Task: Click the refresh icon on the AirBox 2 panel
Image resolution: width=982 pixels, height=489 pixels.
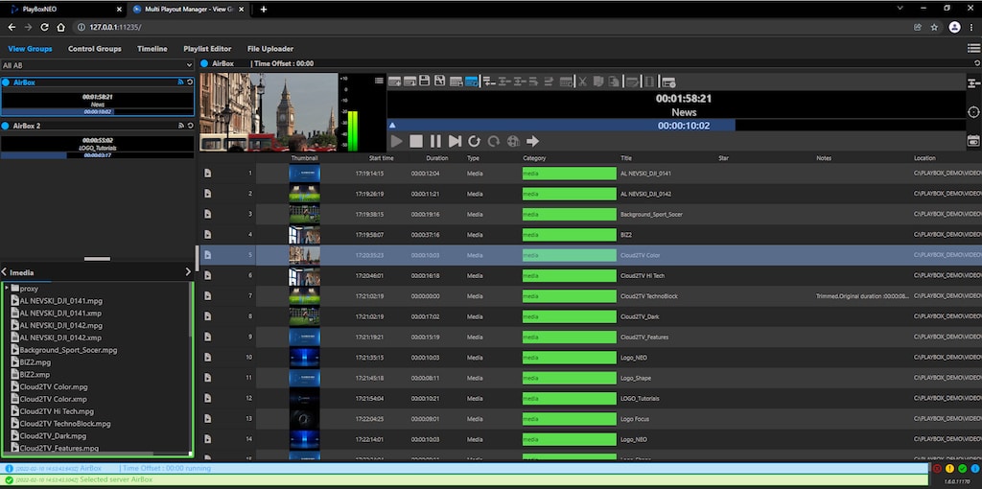Action: [189, 126]
